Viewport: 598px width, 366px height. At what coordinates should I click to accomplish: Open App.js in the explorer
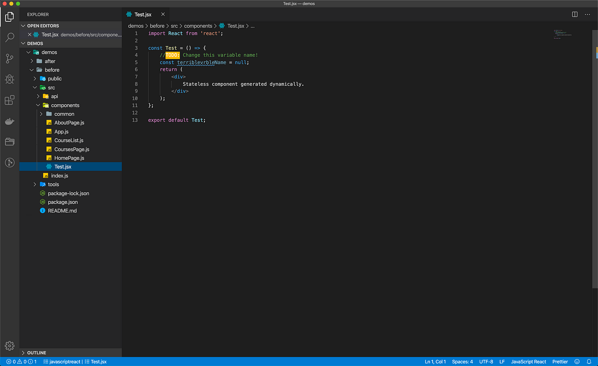click(70, 132)
